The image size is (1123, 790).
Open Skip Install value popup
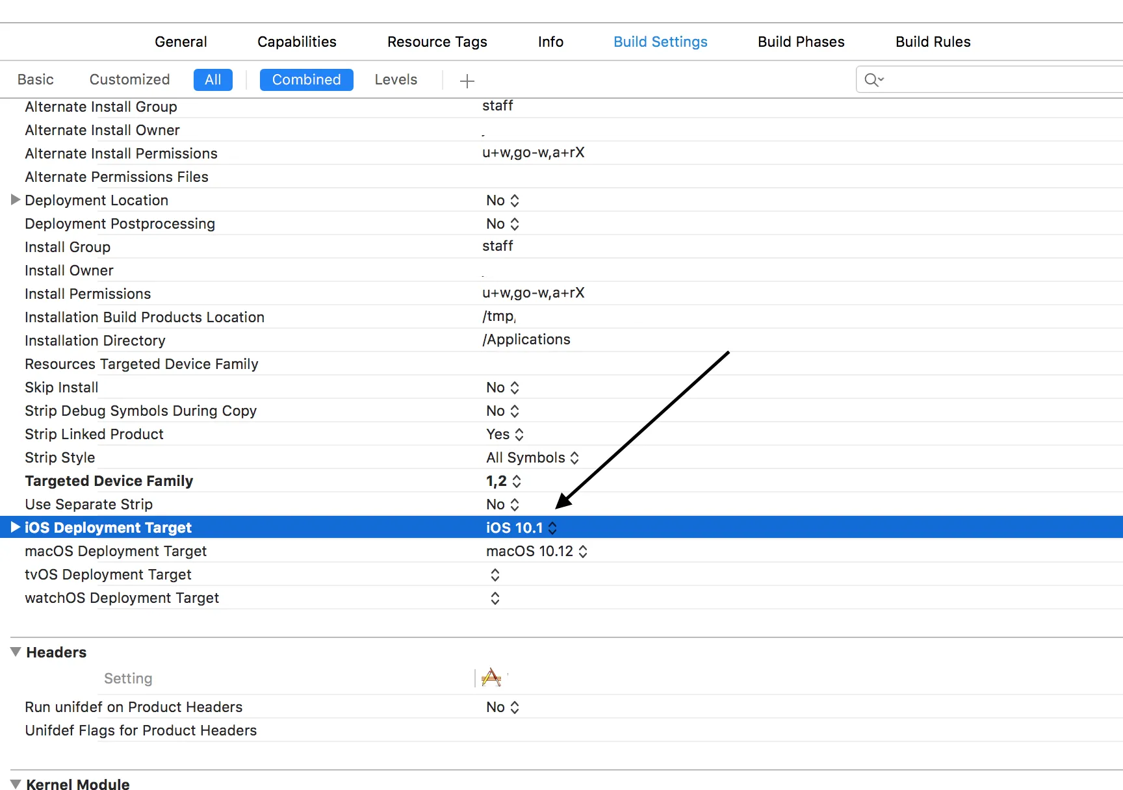click(x=502, y=387)
